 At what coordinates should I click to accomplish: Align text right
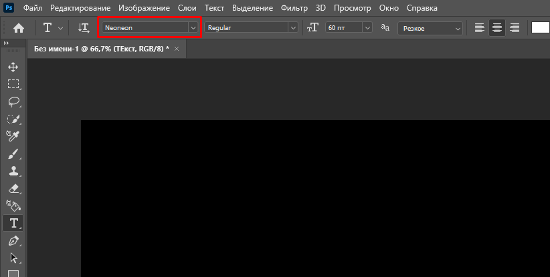(x=515, y=27)
